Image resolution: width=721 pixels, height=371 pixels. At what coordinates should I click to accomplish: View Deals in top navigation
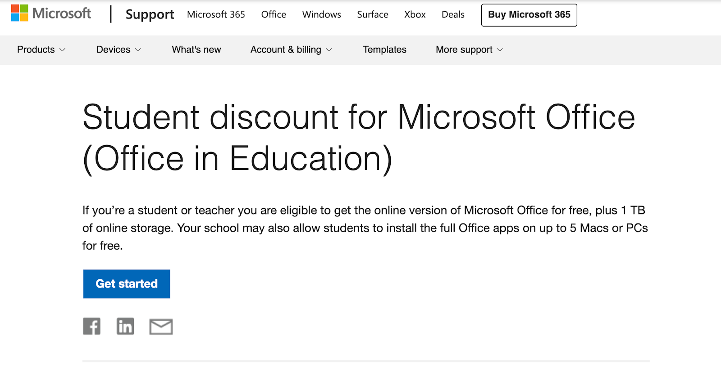tap(453, 14)
